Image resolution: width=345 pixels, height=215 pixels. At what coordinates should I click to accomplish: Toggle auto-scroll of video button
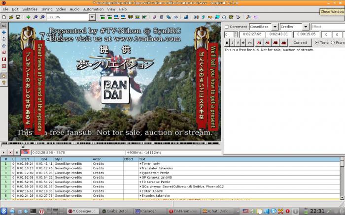tap(25, 152)
